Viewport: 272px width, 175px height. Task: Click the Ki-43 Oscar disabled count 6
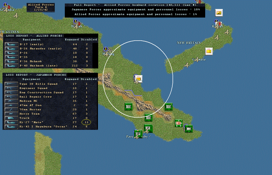pyautogui.click(x=87, y=127)
